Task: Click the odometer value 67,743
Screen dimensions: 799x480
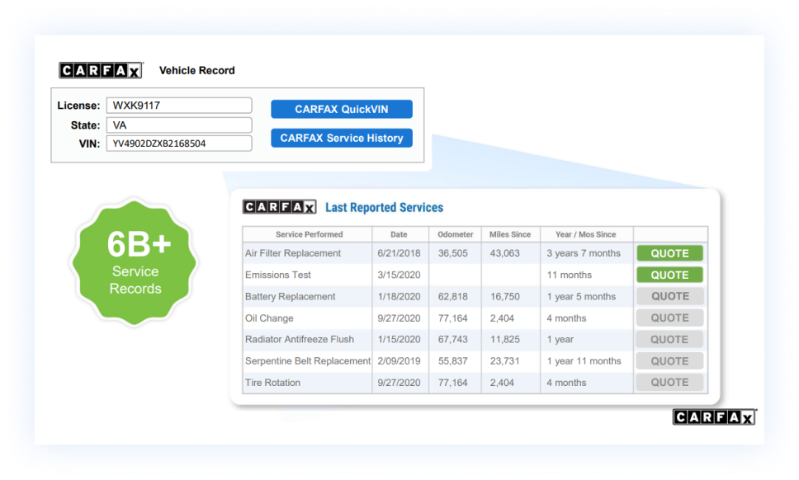Action: [x=453, y=340]
